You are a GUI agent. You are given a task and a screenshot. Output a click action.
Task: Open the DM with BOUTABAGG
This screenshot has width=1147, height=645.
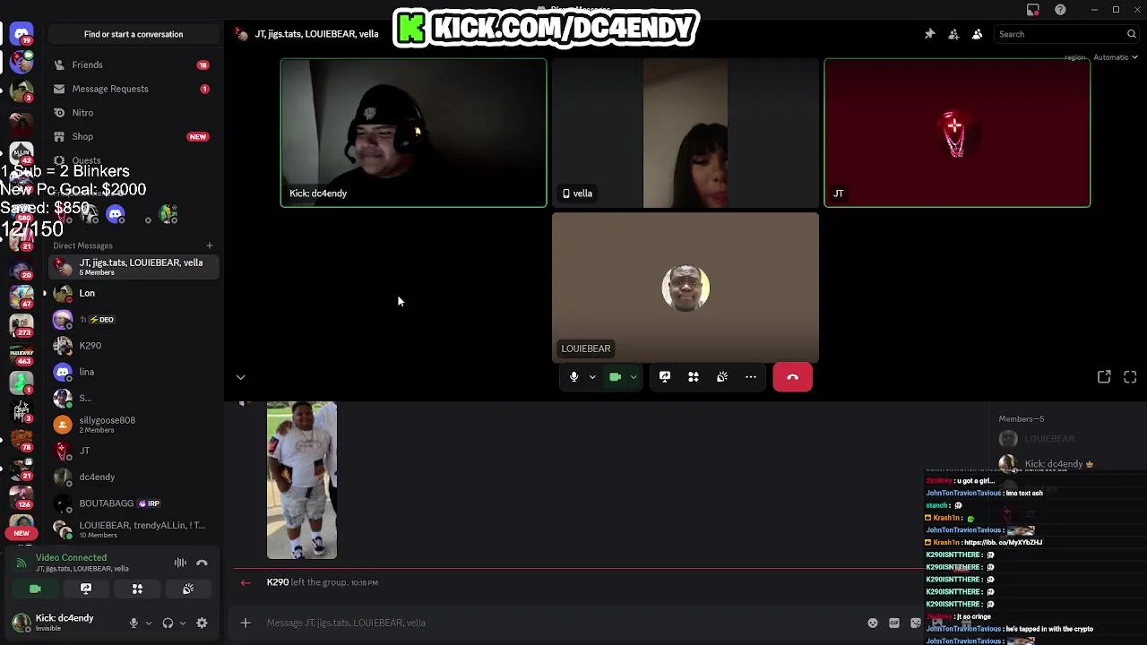(x=134, y=503)
